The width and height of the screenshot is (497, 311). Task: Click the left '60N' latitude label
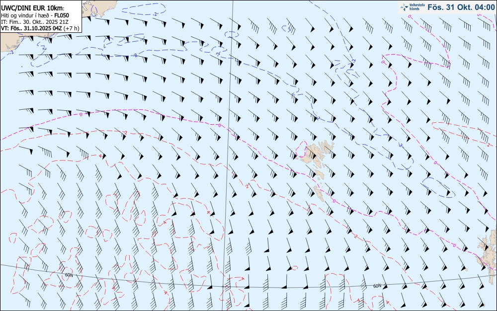coord(69,275)
